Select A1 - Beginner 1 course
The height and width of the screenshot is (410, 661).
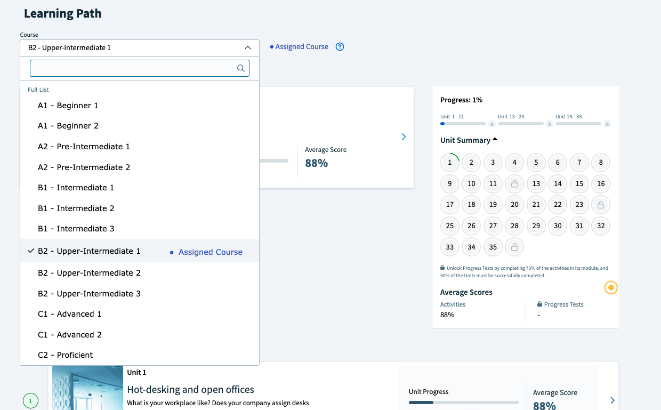pyautogui.click(x=140, y=106)
